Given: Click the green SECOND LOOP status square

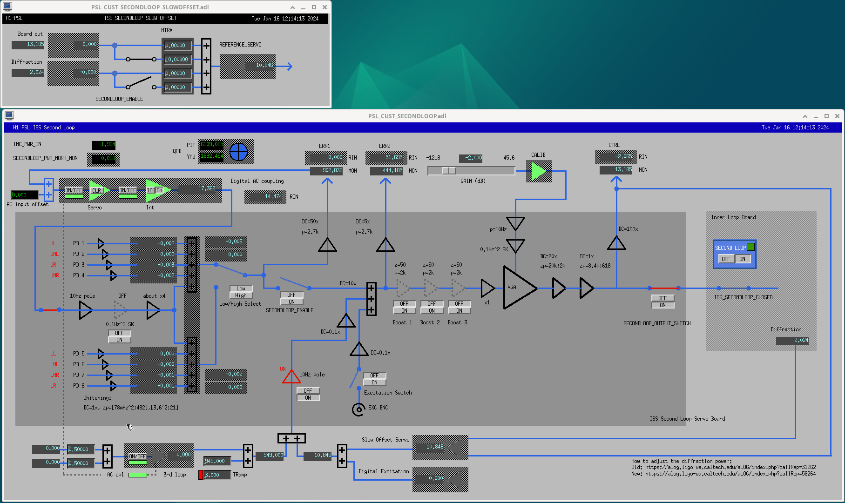Looking at the screenshot, I should coord(750,247).
